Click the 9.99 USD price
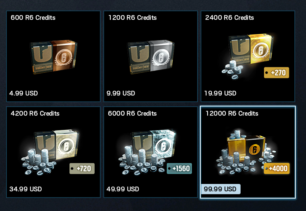Image resolution: width=306 pixels, height=211 pixels. (121, 93)
